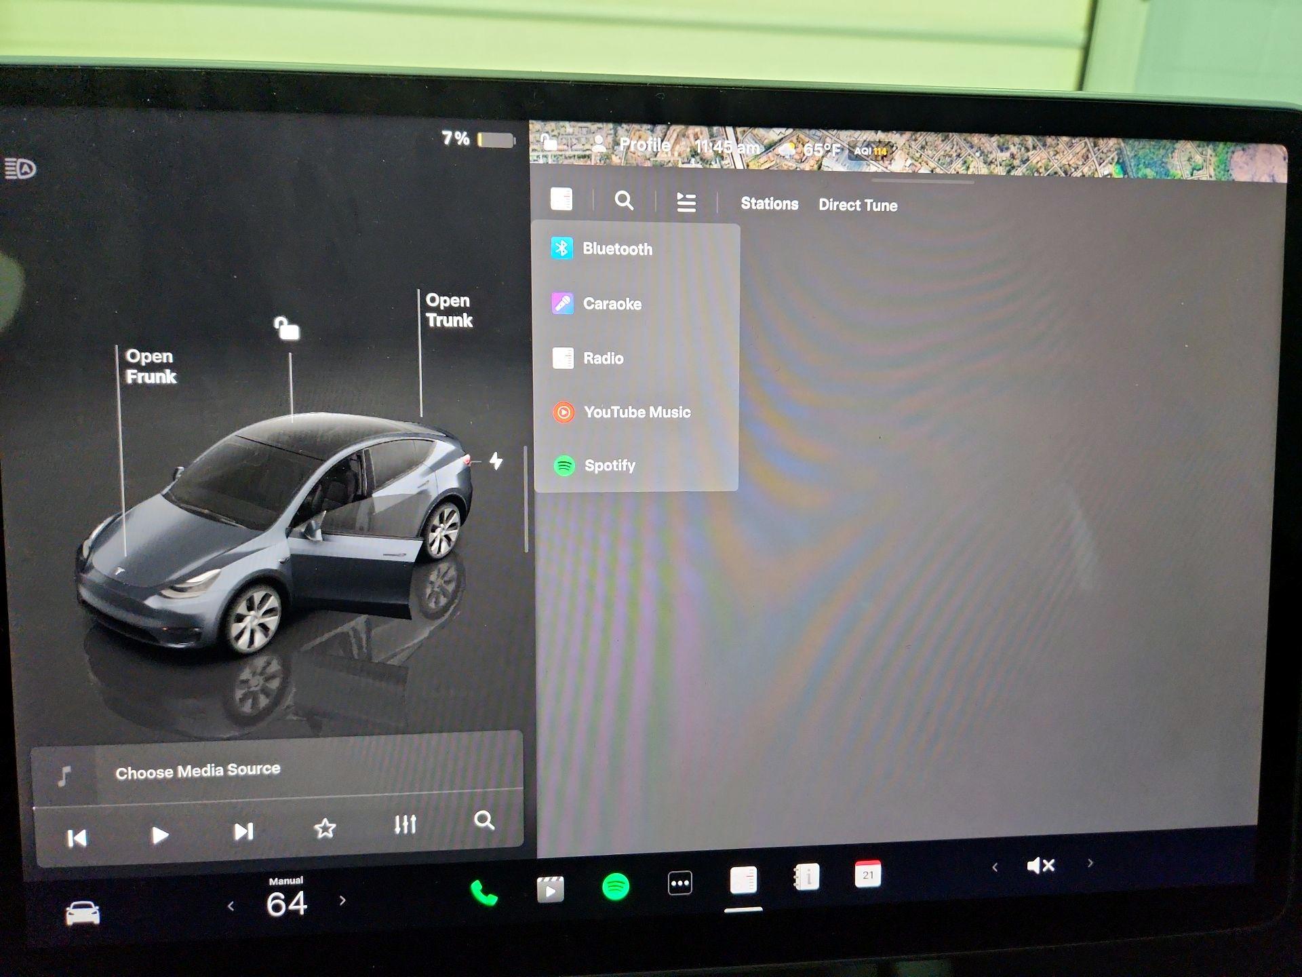
Task: Switch to the Direct Tune tab
Action: (x=858, y=205)
